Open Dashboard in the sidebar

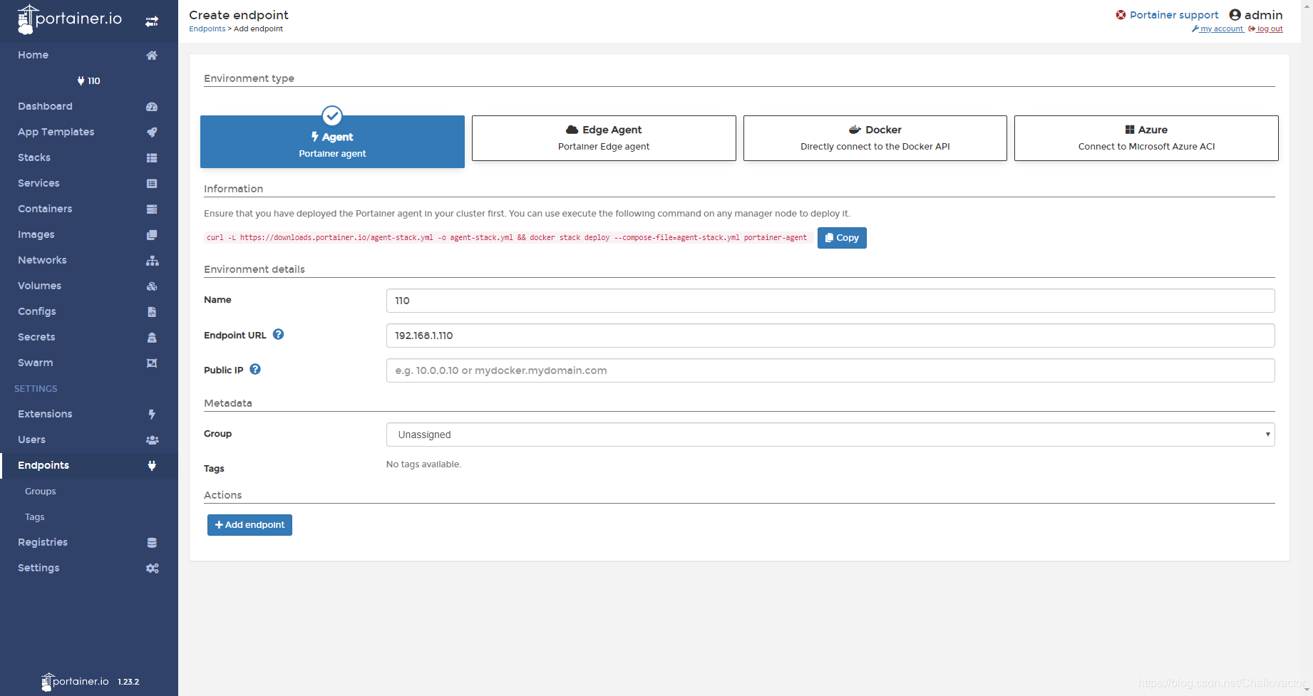coord(45,106)
